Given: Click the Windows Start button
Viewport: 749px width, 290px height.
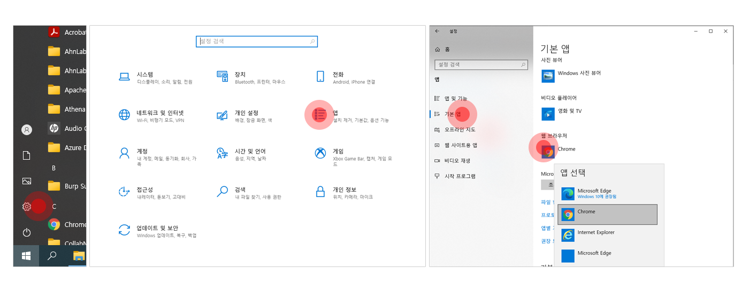Looking at the screenshot, I should tap(26, 256).
